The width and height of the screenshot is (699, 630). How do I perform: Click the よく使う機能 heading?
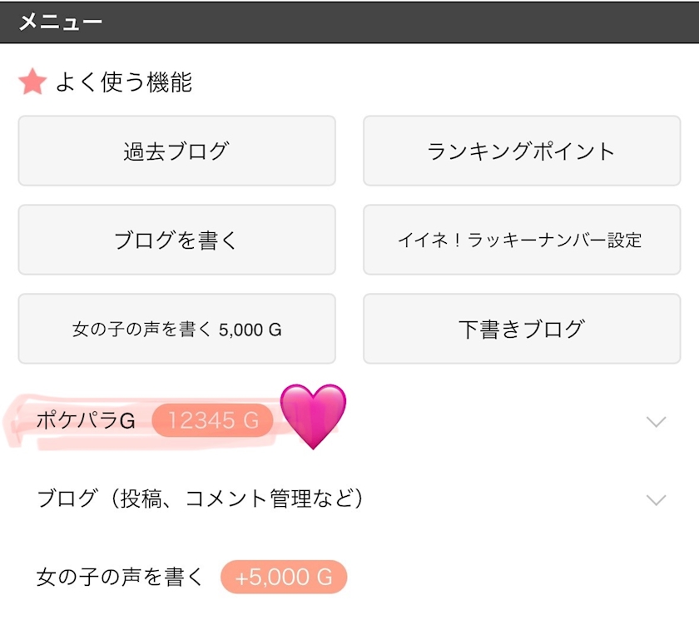(x=123, y=82)
